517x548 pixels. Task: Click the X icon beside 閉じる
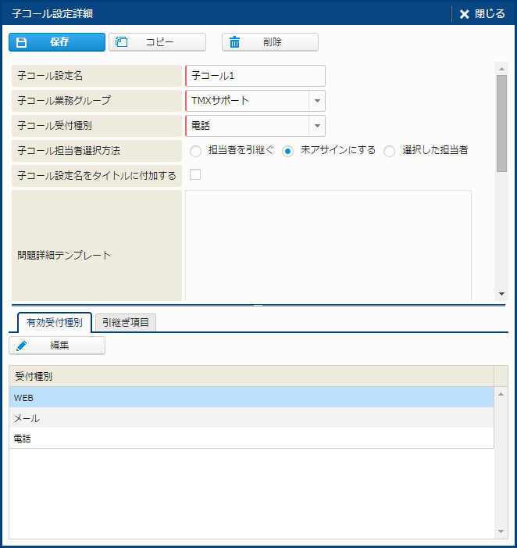[465, 14]
